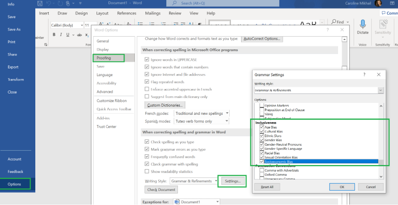The image size is (398, 205).
Task: Open Spanish modes dropdown
Action: 227,121
